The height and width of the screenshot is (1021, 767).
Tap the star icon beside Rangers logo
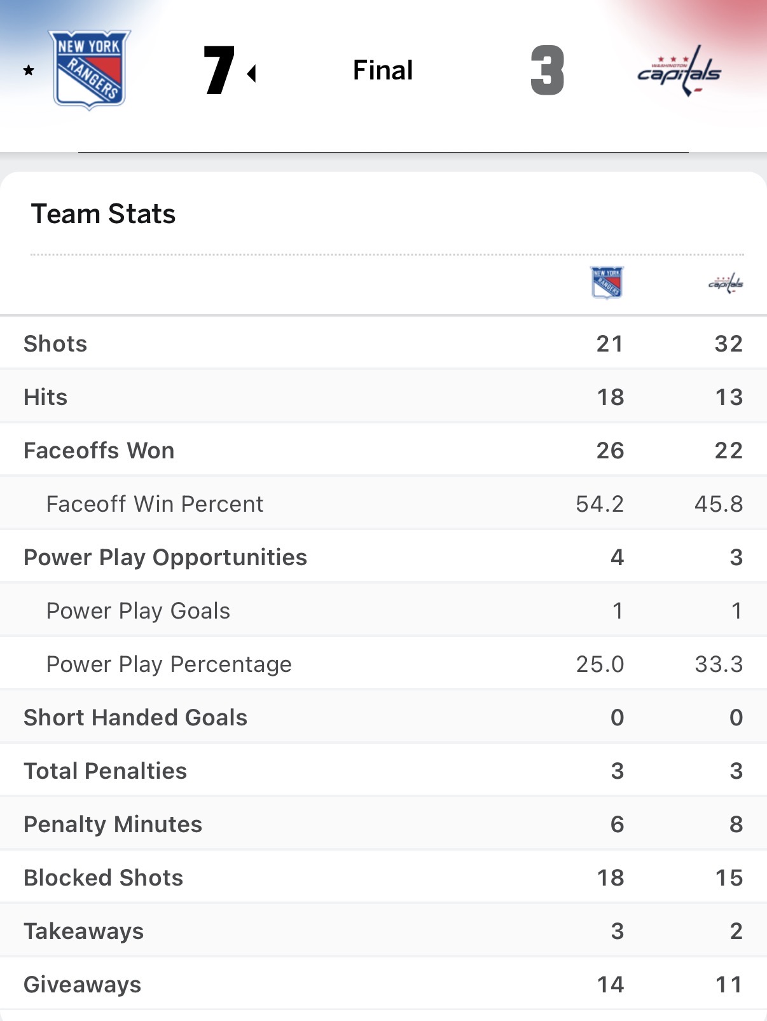(29, 70)
